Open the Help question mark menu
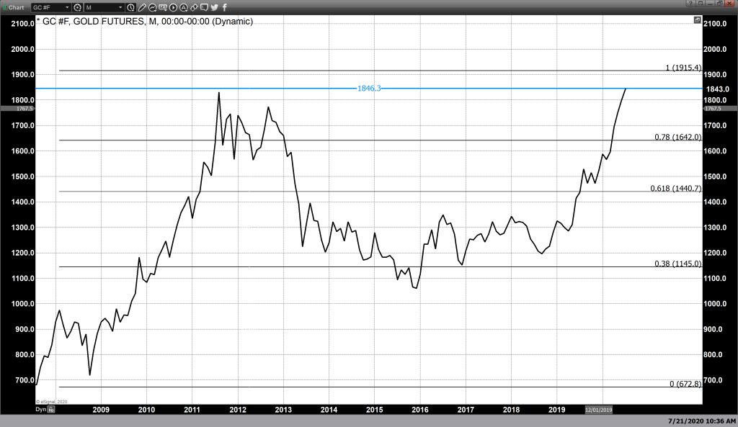This screenshot has width=738, height=427. (690, 3)
